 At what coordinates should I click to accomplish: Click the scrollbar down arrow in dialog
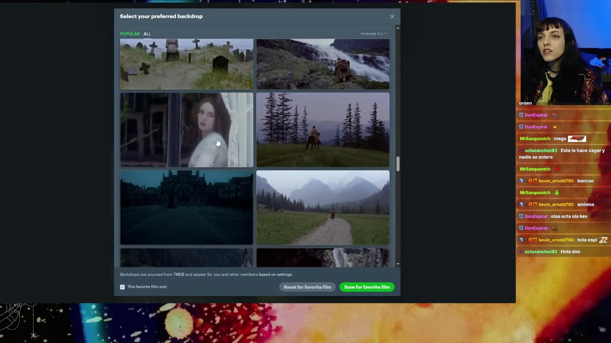point(398,264)
